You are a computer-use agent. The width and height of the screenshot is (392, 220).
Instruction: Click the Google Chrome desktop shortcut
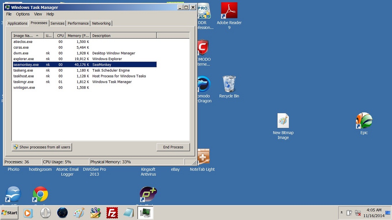click(40, 195)
